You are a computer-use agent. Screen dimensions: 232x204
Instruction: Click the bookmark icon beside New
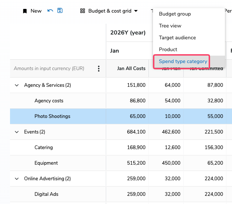click(25, 11)
